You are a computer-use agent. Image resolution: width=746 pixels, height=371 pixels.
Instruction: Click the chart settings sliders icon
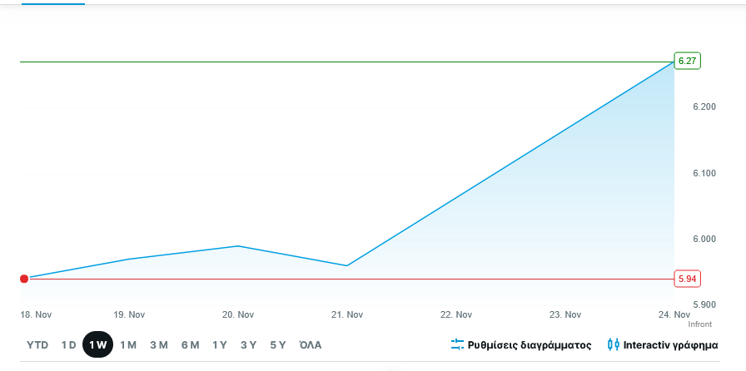click(457, 344)
